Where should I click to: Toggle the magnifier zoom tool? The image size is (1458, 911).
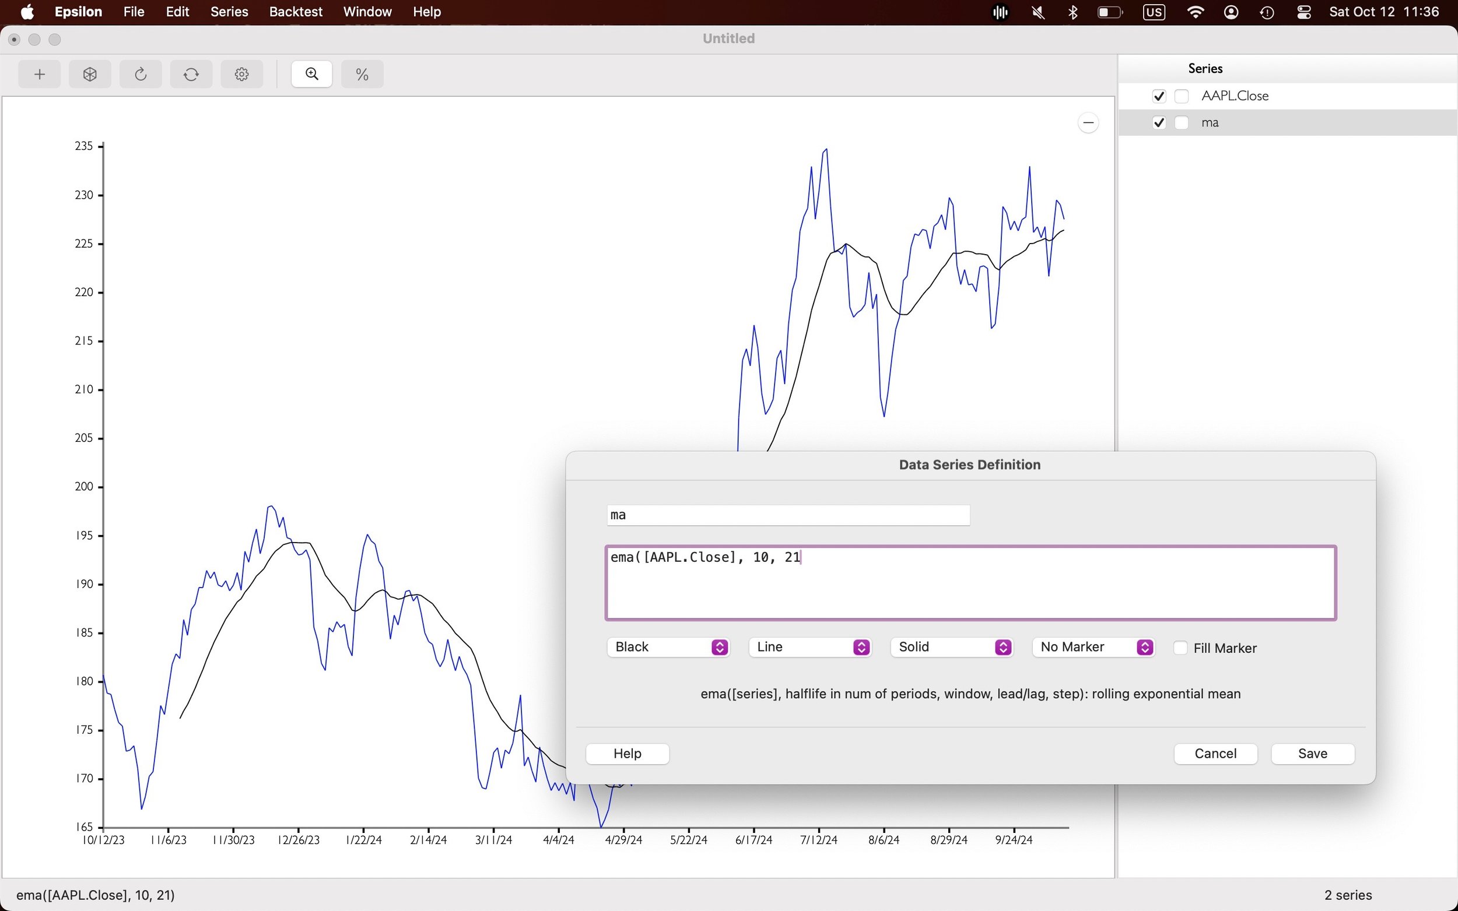pos(311,74)
